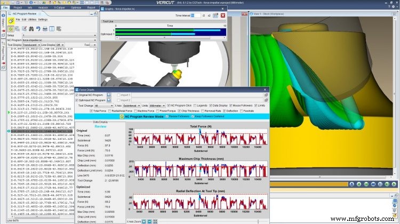The width and height of the screenshot is (400, 224).
Task: Play the simulation with green arrow
Action: (x=394, y=184)
